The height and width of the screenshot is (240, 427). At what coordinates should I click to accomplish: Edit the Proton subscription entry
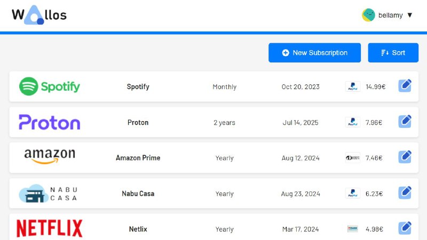click(x=405, y=122)
